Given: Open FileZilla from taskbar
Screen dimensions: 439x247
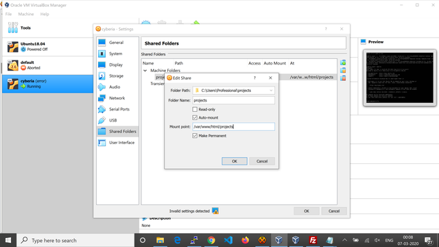Looking at the screenshot, I should tap(313, 240).
